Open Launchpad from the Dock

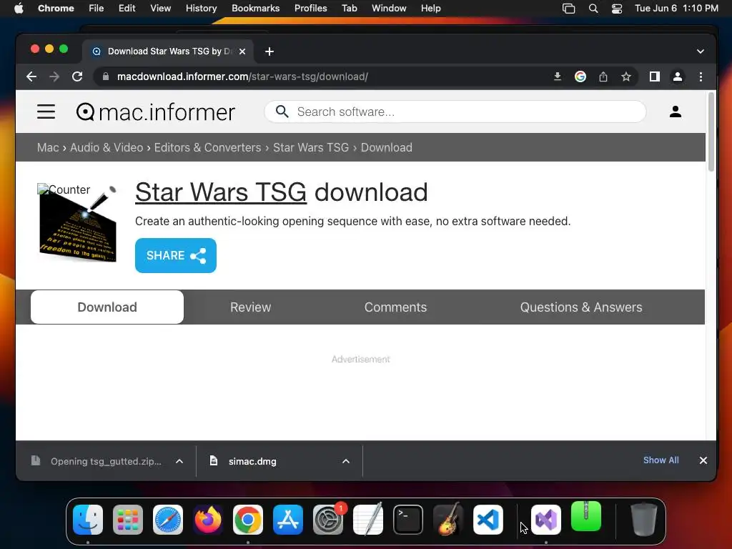point(128,520)
